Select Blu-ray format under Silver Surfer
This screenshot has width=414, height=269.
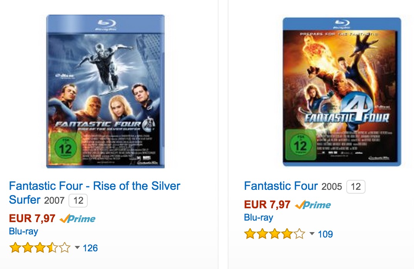pos(23,231)
